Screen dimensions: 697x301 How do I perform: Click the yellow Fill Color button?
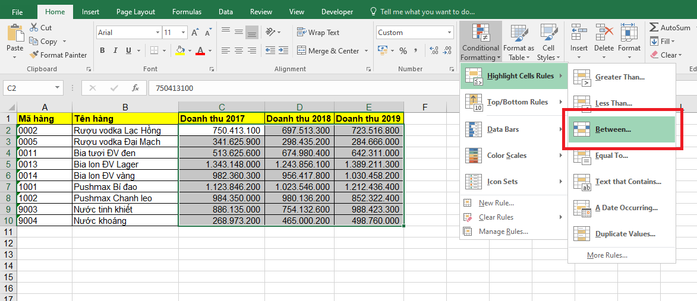click(x=181, y=51)
